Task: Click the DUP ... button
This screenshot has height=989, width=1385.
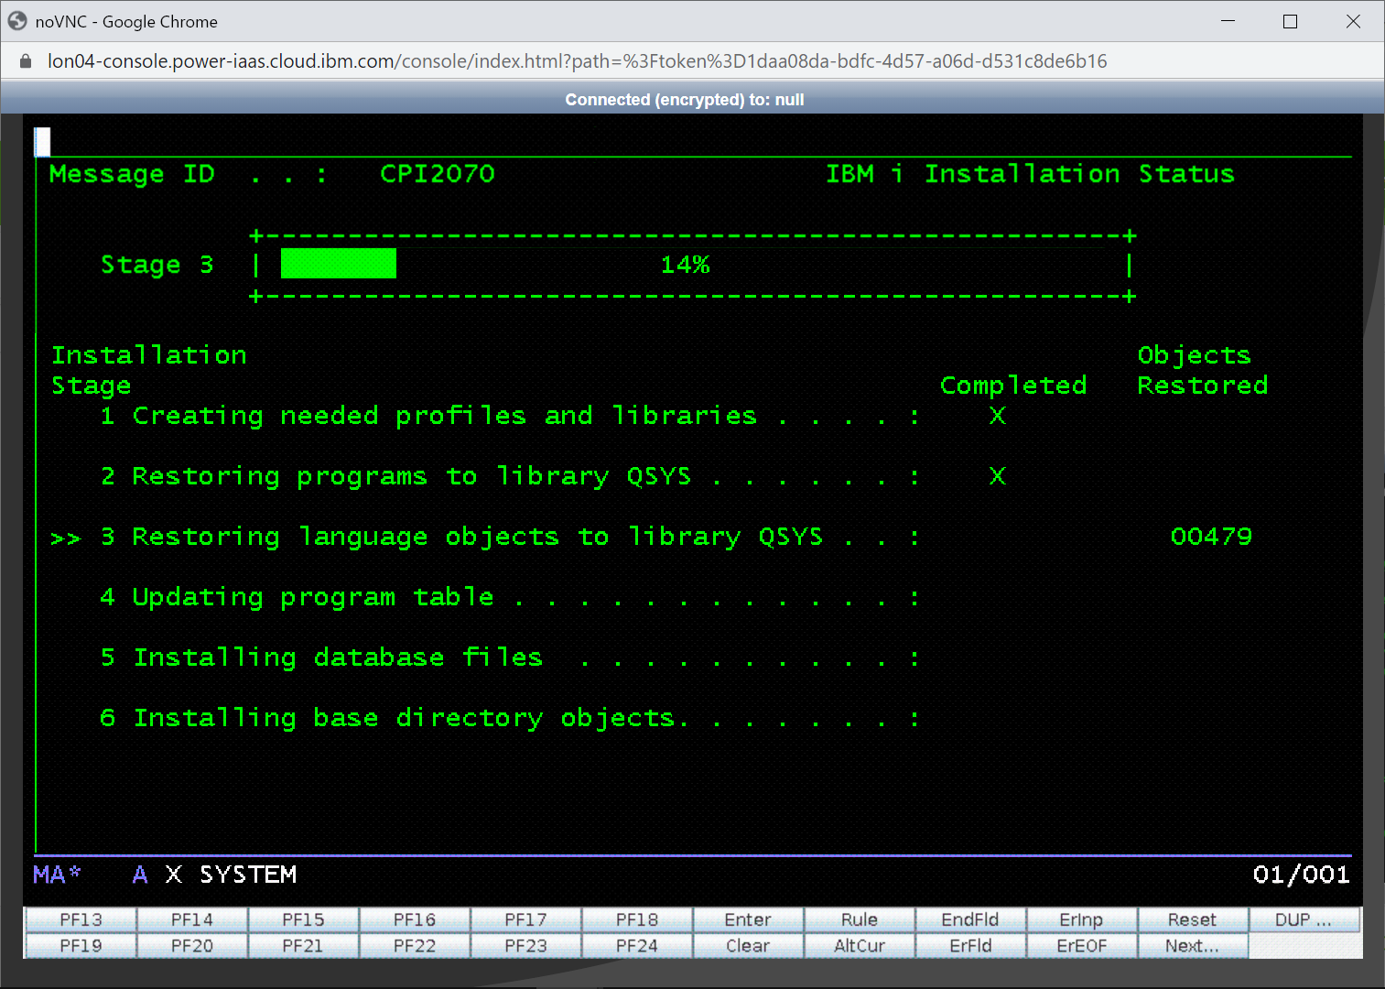Action: 1304,919
